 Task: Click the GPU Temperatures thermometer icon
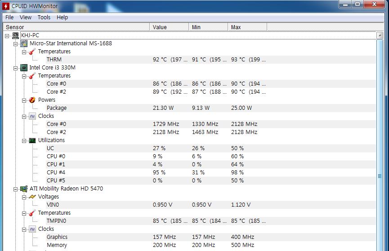(32, 213)
